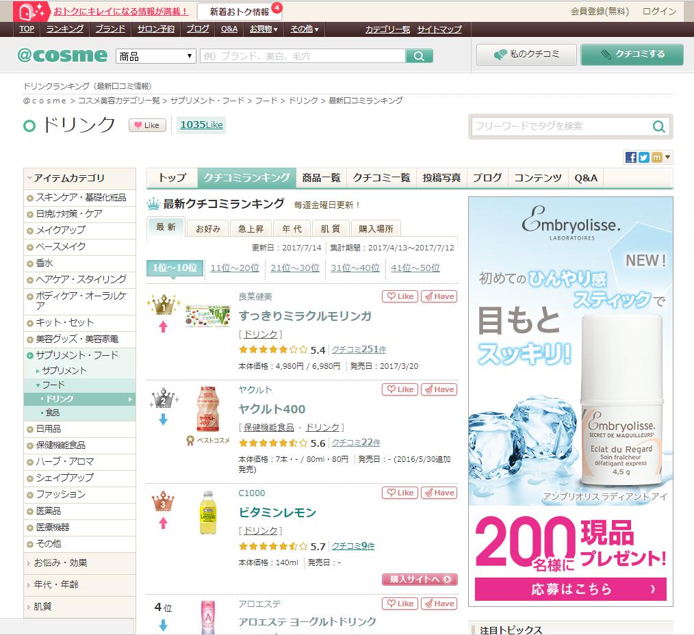Select the 購入場所 ranking tab
This screenshot has height=635, width=694.
[376, 229]
